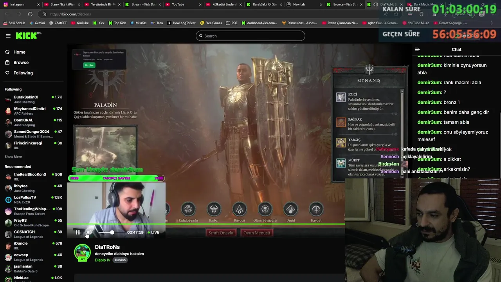The width and height of the screenshot is (501, 282).
Task: Close the Instagram browser tab
Action: (38, 4)
